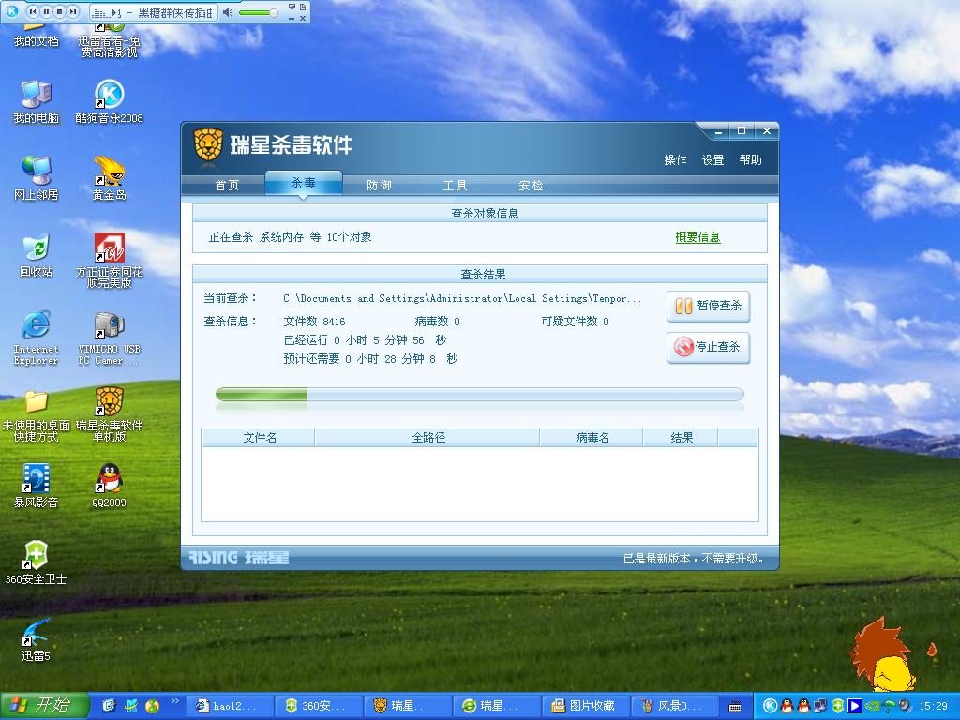The image size is (960, 720).
Task: Open the 概要信息 summary link
Action: click(697, 237)
